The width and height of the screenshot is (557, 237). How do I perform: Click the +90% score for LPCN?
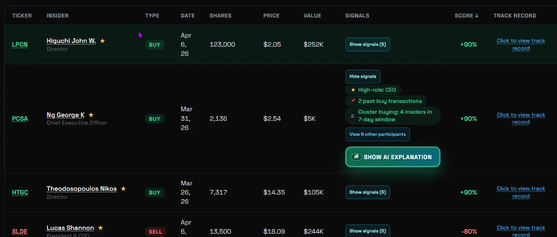click(x=469, y=45)
